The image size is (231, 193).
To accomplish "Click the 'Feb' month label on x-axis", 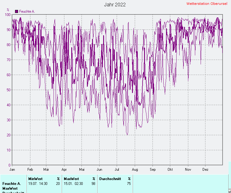I will pyautogui.click(x=30, y=170).
